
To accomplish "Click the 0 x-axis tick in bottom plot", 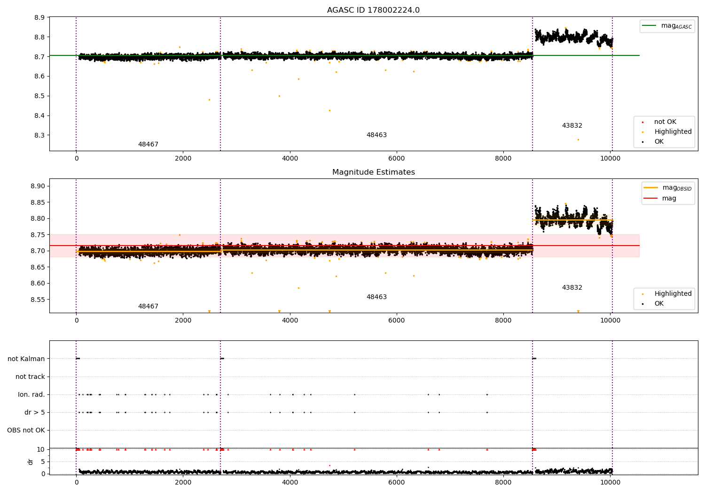I will [x=76, y=483].
